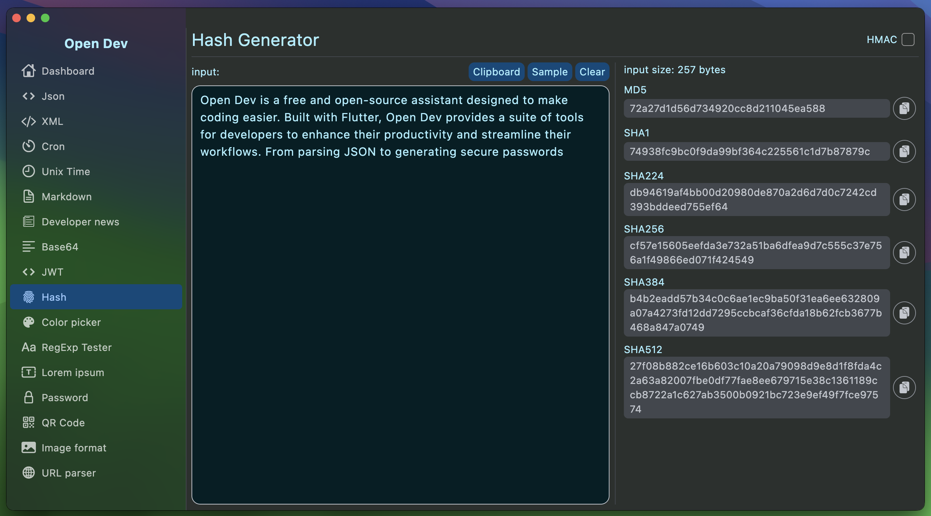This screenshot has width=931, height=516.
Task: Click inside the input text area
Action: (x=401, y=295)
